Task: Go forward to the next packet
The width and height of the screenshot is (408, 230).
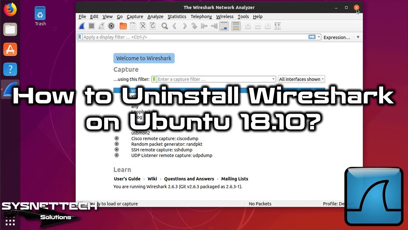Action: 184,26
